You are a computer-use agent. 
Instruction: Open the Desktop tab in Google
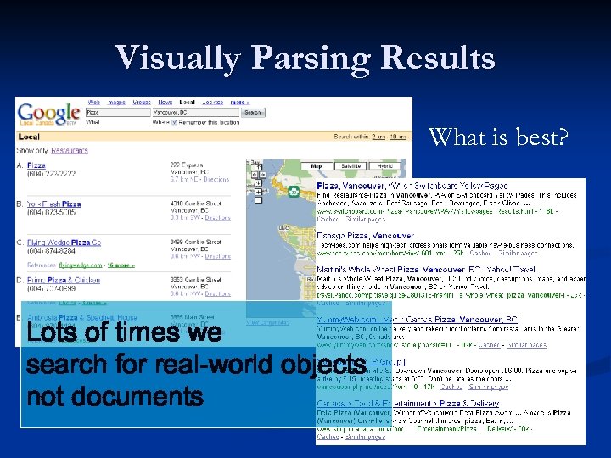pos(213,102)
